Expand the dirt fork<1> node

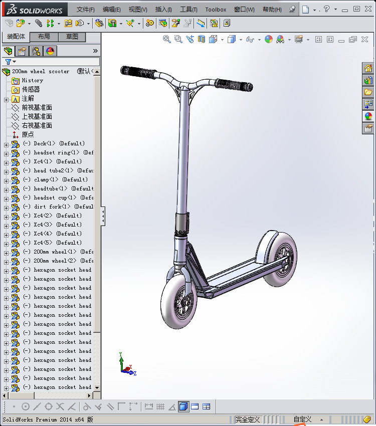pyautogui.click(x=6, y=208)
